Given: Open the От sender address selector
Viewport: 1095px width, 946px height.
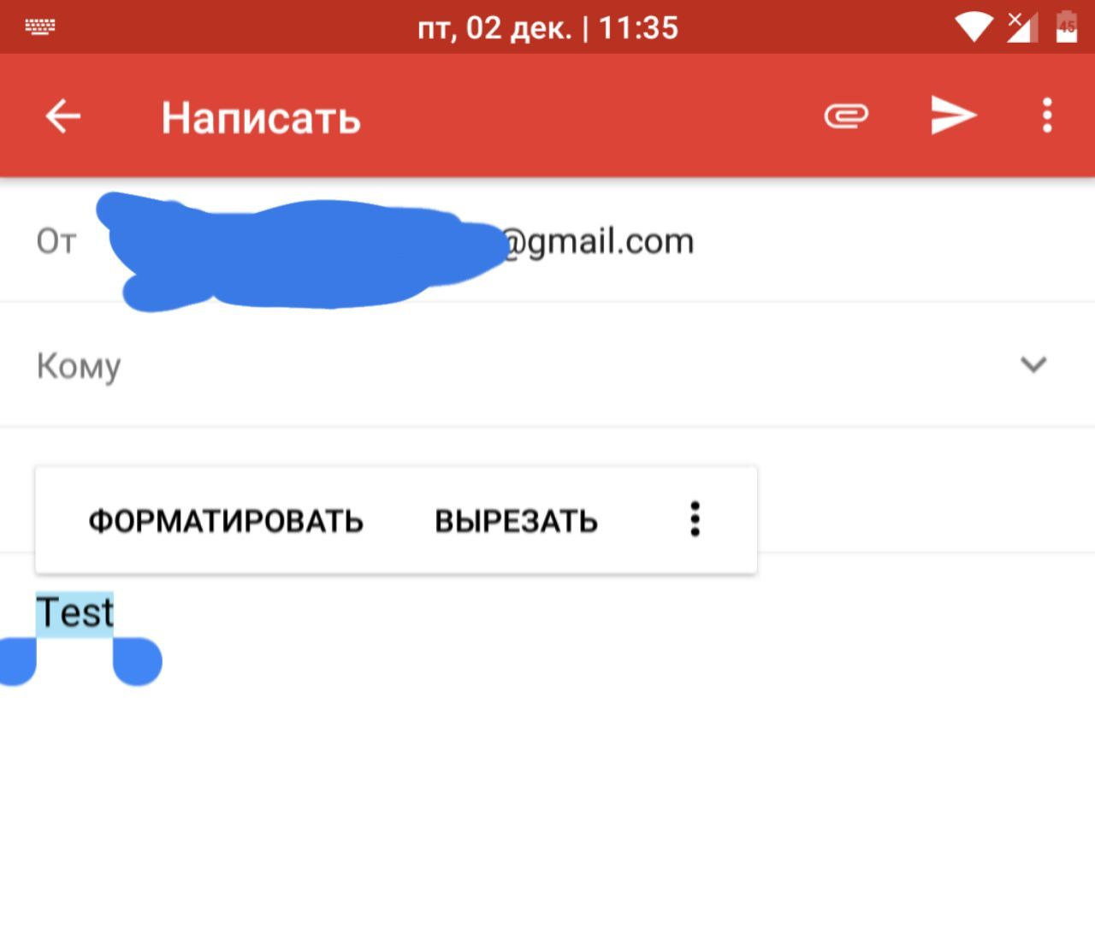Looking at the screenshot, I should [547, 241].
